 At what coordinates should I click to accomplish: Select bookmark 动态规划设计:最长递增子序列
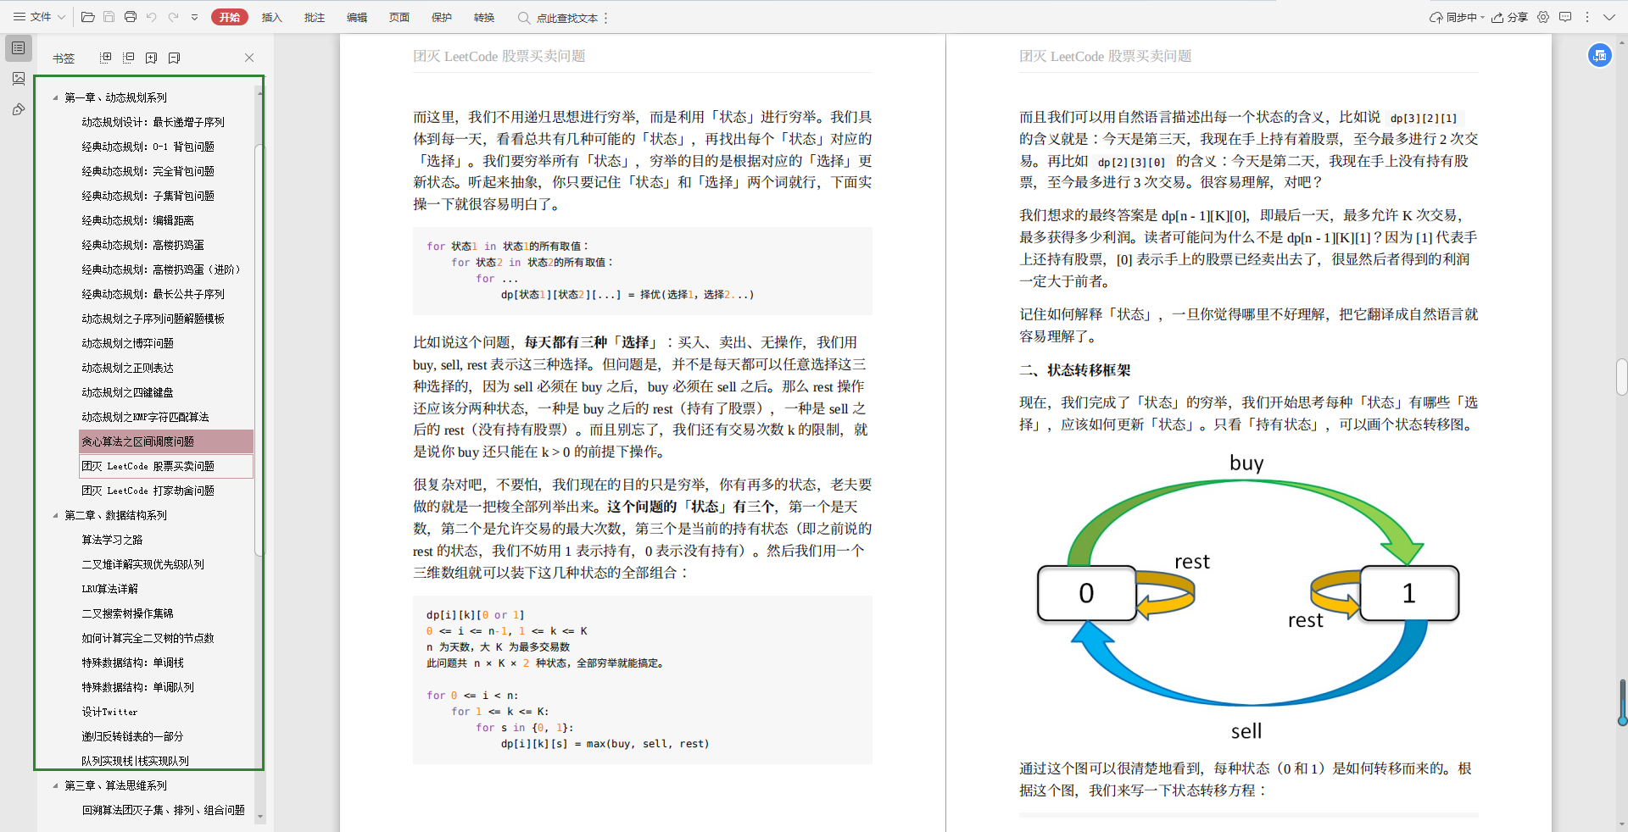153,122
